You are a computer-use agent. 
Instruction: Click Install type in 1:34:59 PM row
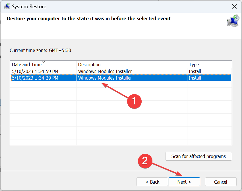(x=195, y=71)
